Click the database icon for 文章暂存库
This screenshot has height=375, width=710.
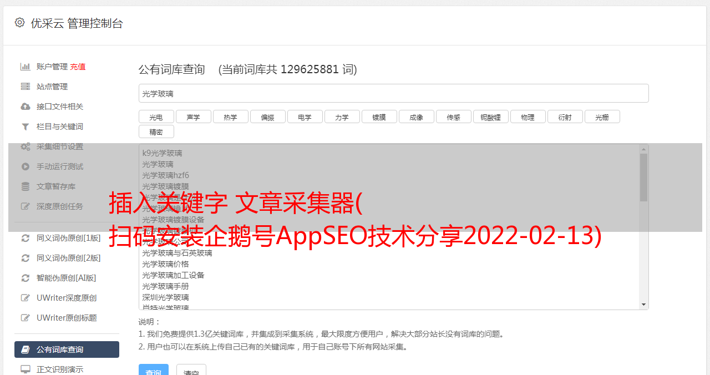click(x=26, y=186)
